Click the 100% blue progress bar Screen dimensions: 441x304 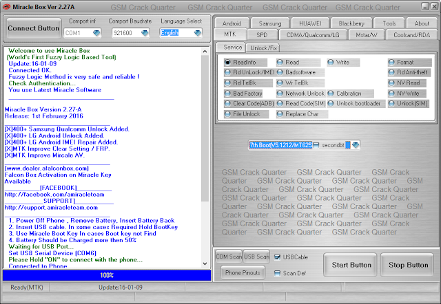107,275
